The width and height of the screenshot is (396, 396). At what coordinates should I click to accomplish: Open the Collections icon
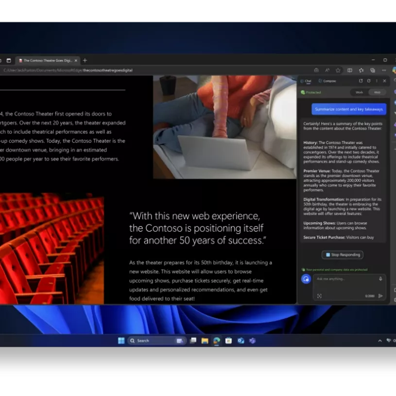point(373,70)
